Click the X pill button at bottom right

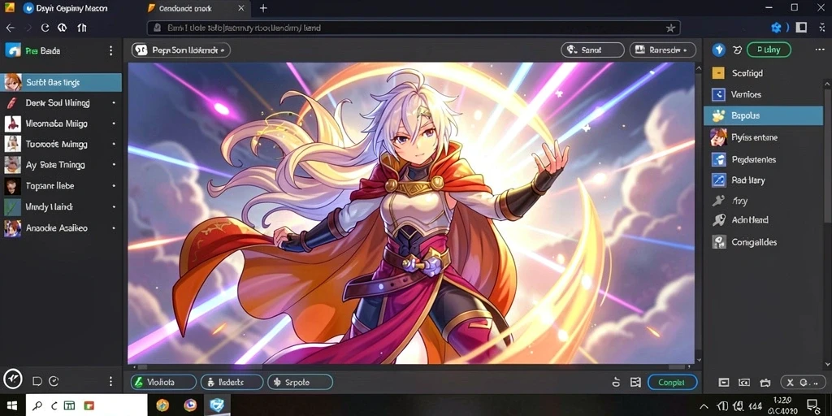[803, 382]
